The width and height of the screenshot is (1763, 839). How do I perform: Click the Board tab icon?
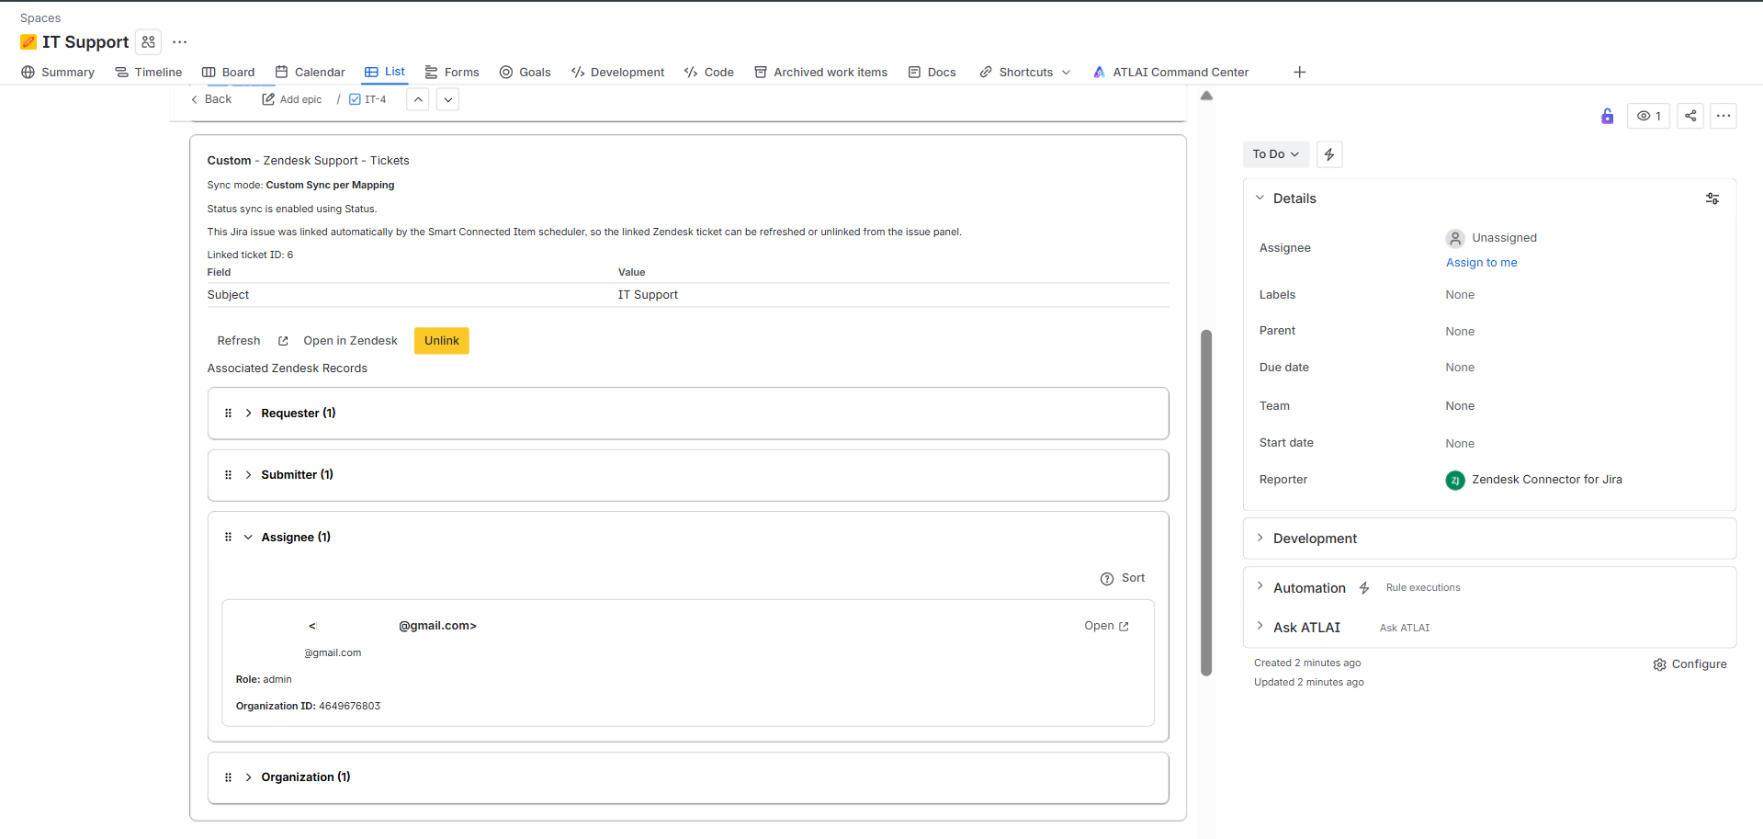(209, 73)
